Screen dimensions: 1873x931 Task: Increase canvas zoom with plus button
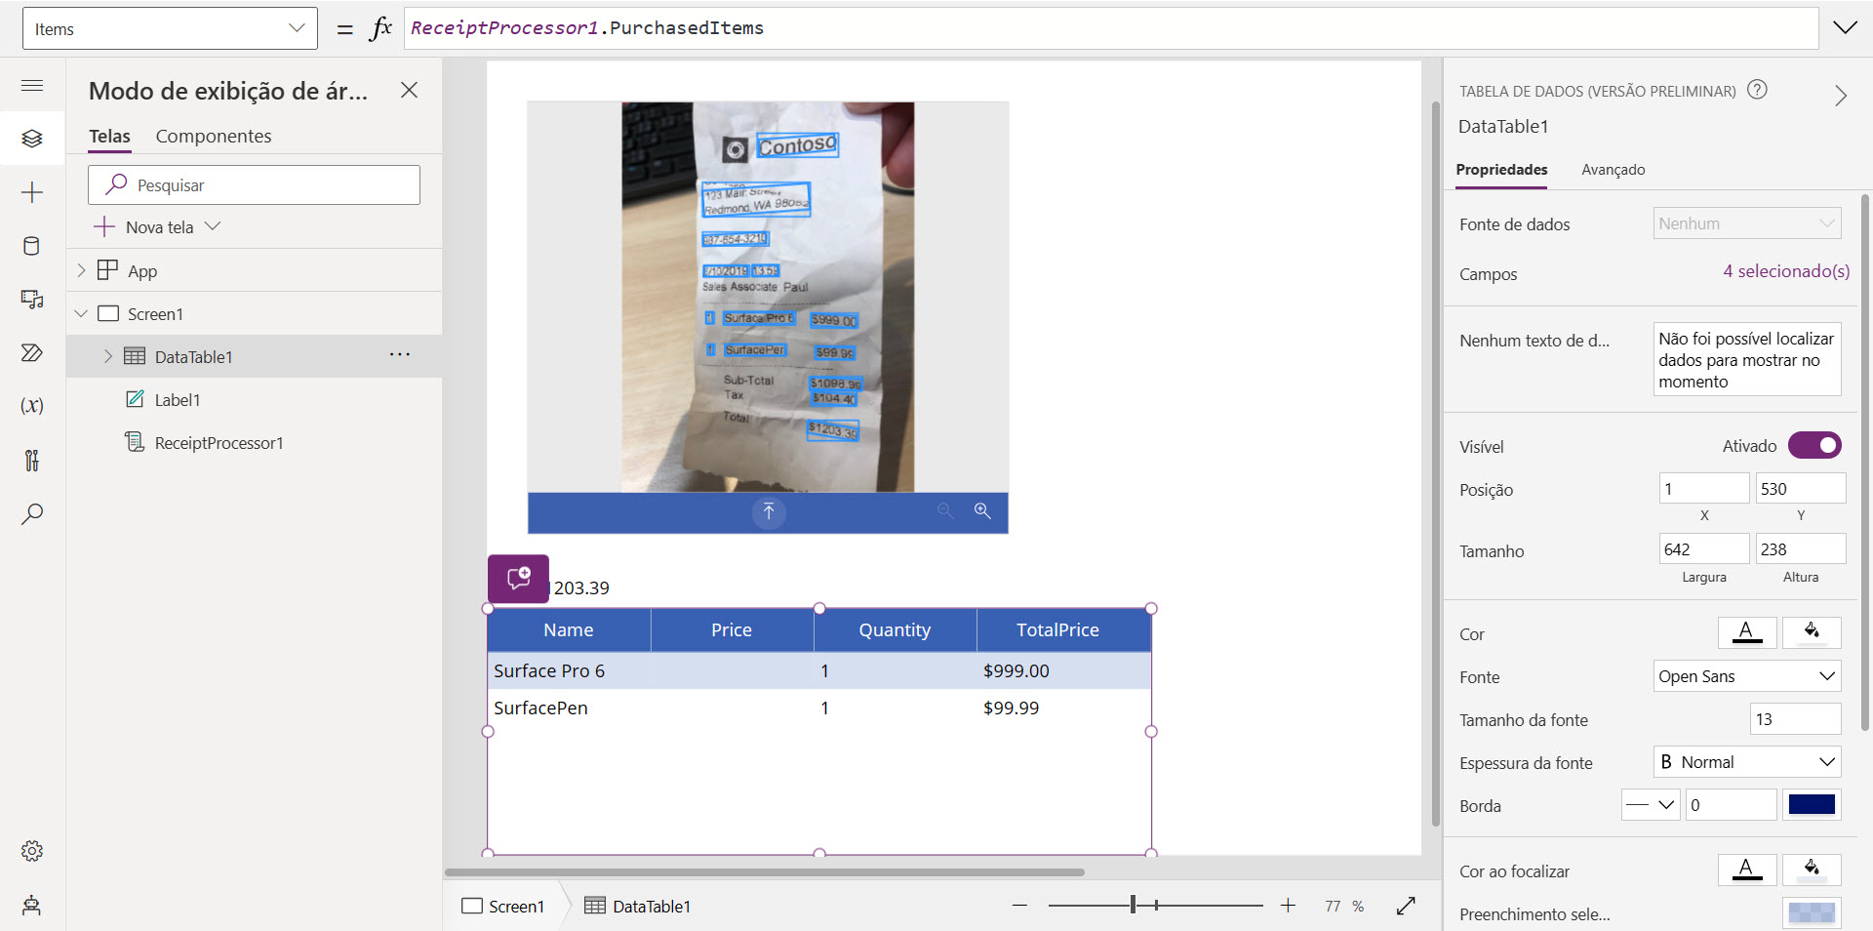(x=1288, y=906)
